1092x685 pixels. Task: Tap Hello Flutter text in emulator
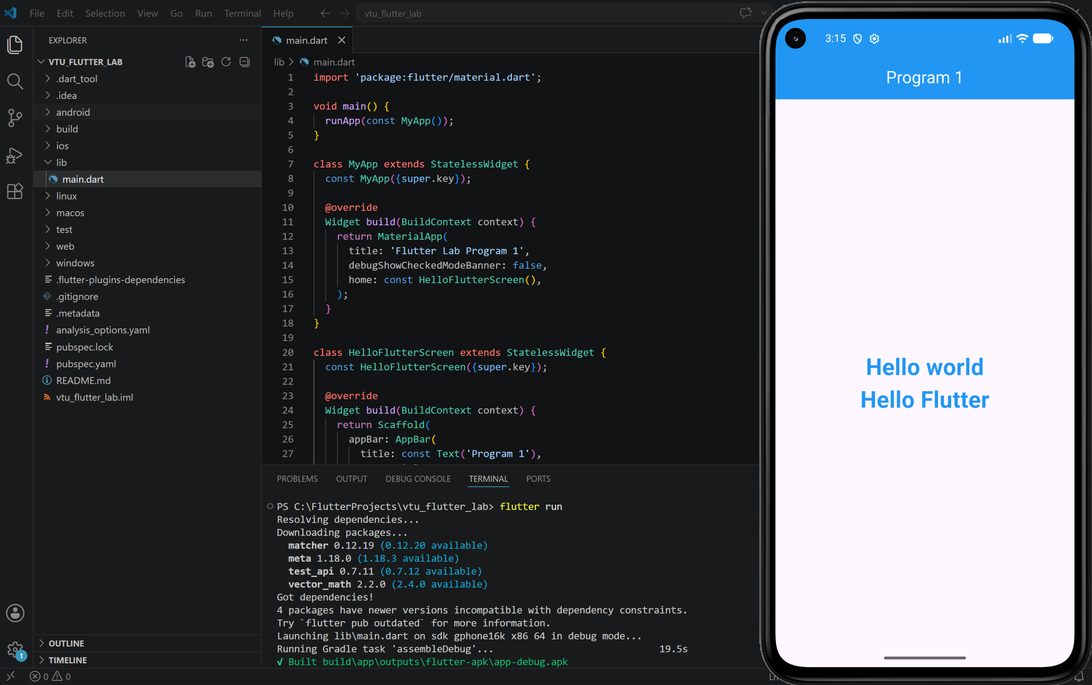point(924,400)
